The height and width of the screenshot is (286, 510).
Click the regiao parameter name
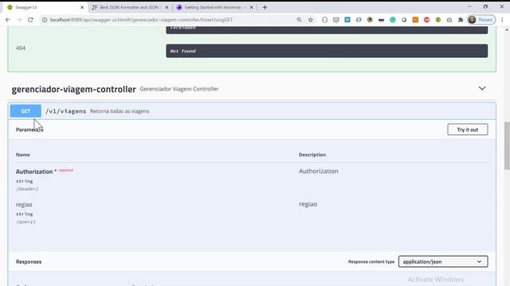click(x=24, y=205)
